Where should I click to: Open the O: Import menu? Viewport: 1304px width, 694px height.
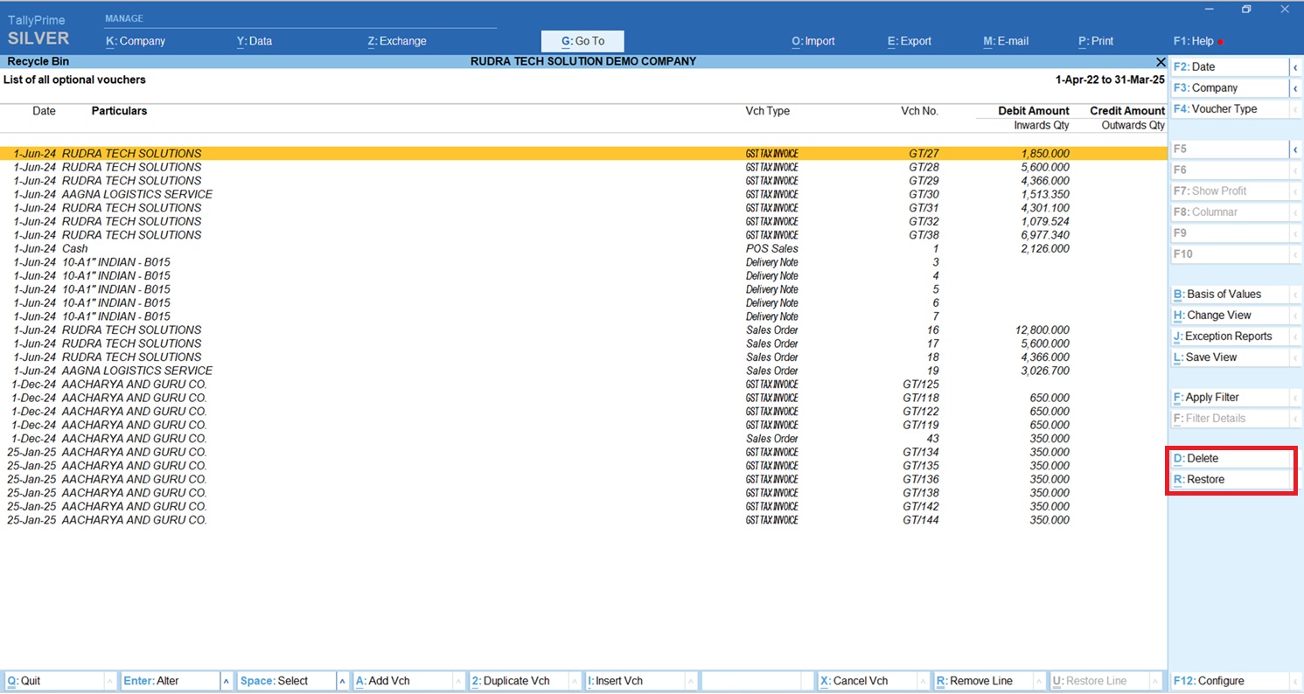[x=812, y=41]
